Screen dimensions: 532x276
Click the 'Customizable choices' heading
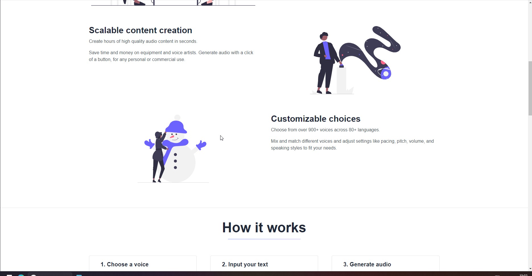(316, 119)
